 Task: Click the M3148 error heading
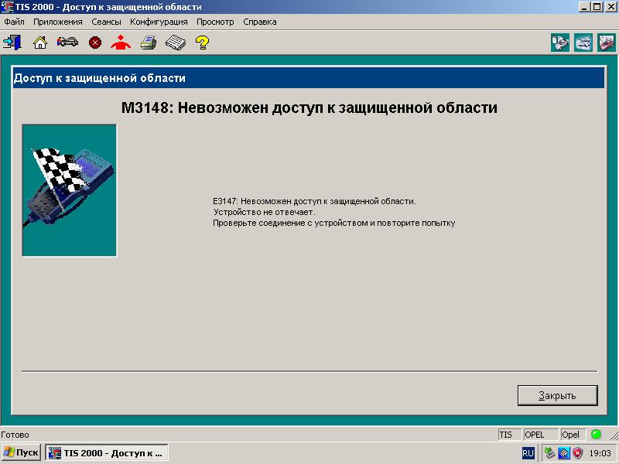309,107
